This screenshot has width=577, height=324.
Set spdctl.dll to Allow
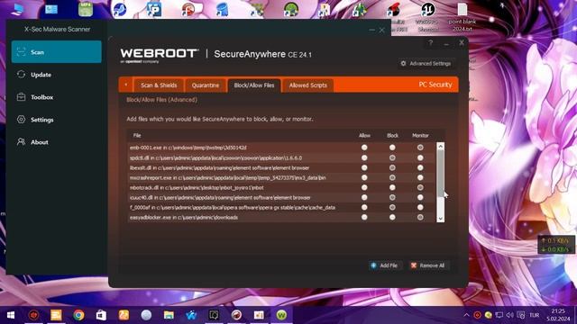tap(364, 157)
